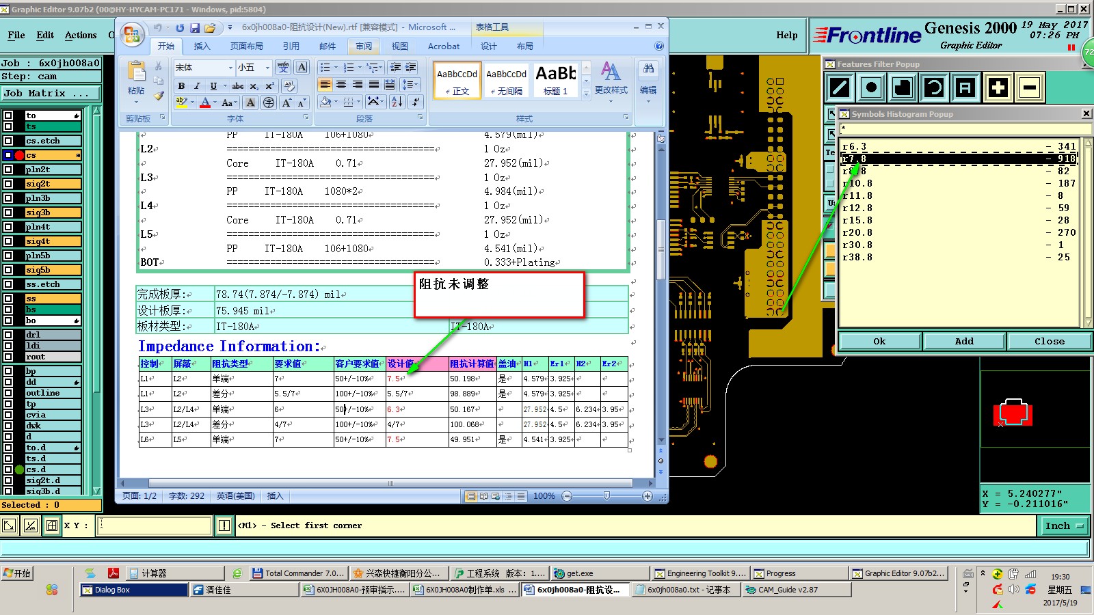Image resolution: width=1094 pixels, height=615 pixels.
Task: Open the 视图 ribbon tab
Action: (400, 46)
